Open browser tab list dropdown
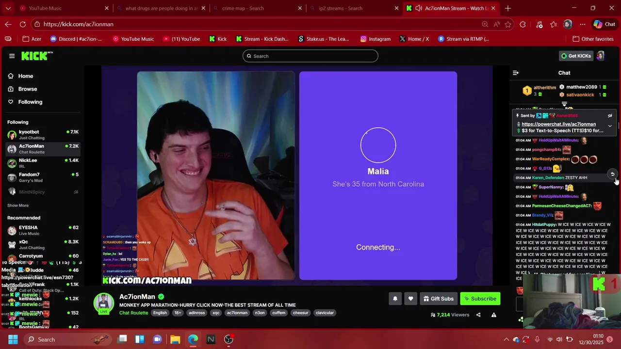The width and height of the screenshot is (621, 349). [8, 8]
